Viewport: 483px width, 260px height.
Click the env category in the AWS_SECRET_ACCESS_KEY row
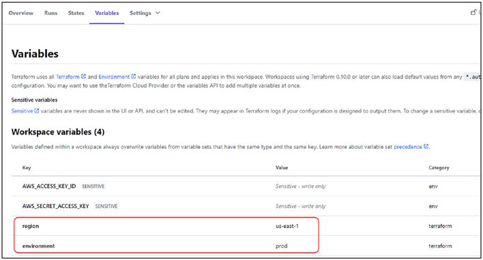click(433, 206)
